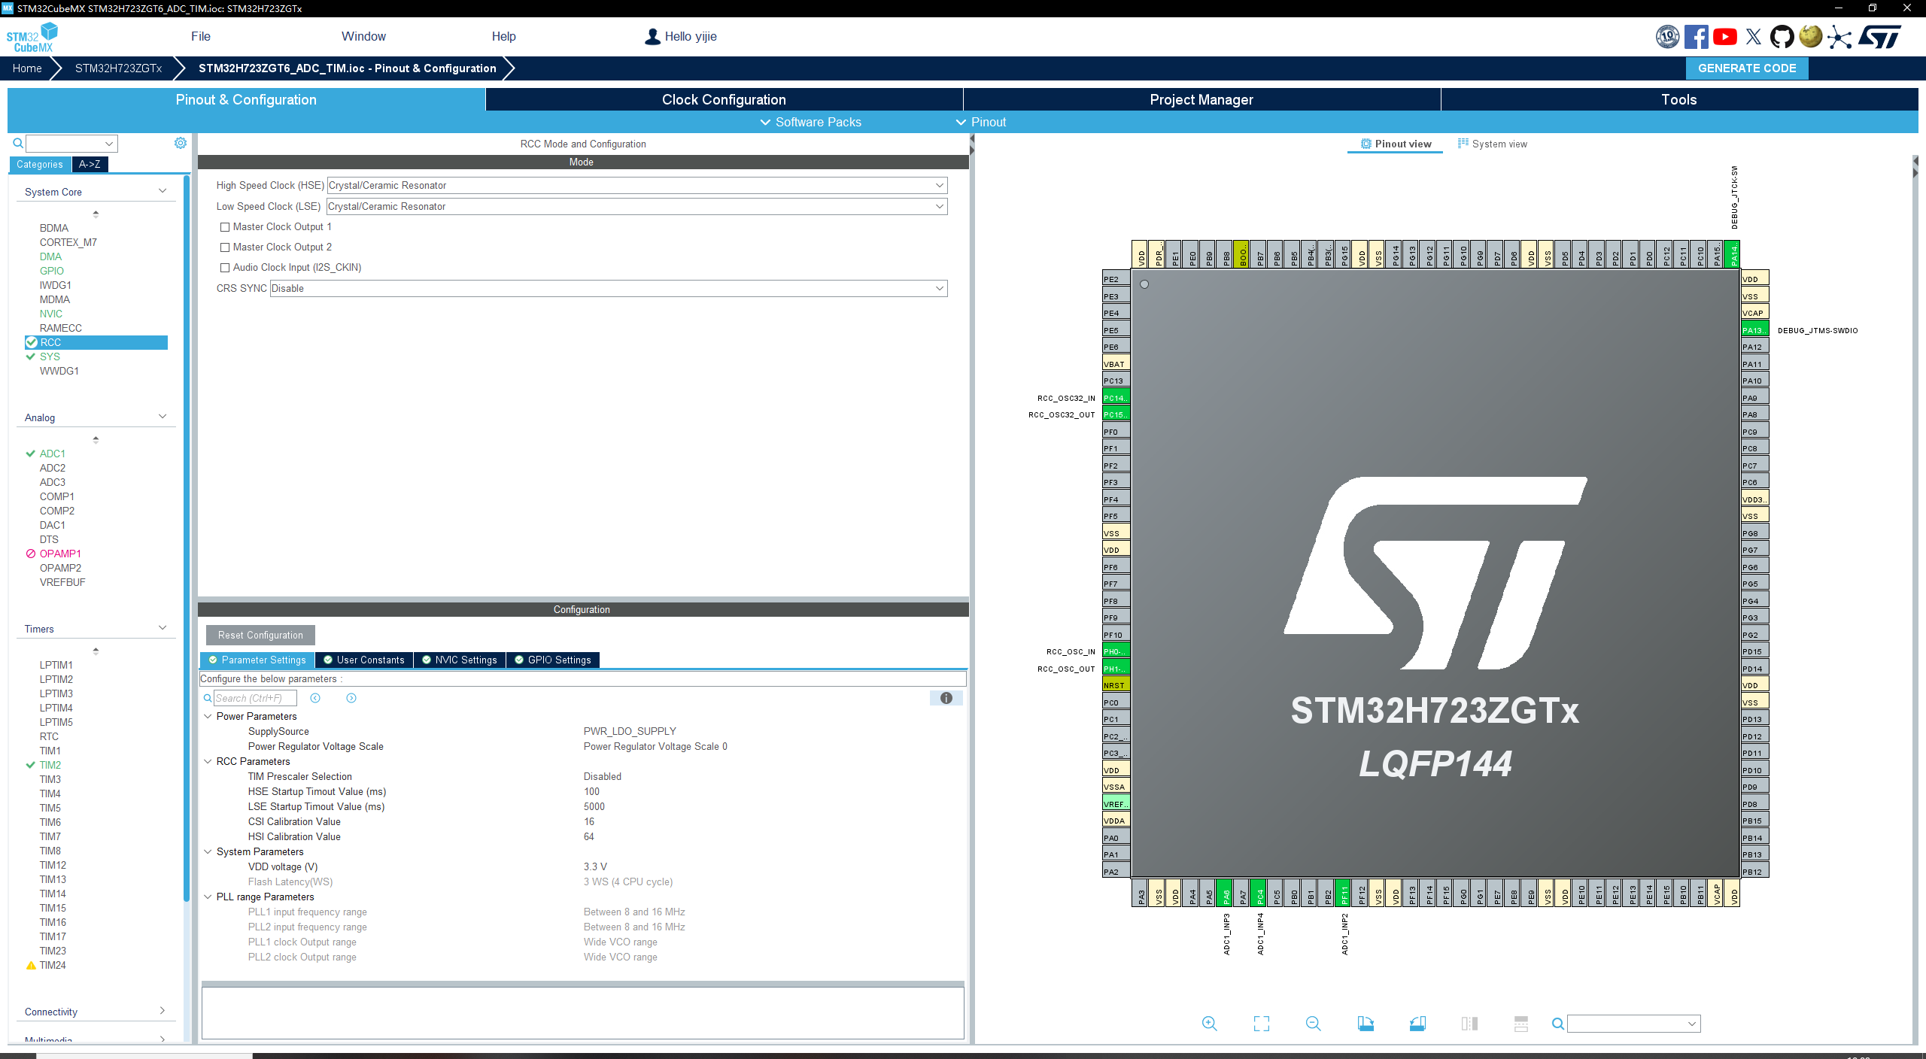Click the 10 years anniversary badge icon
This screenshot has height=1059, width=1926.
pyautogui.click(x=1667, y=36)
